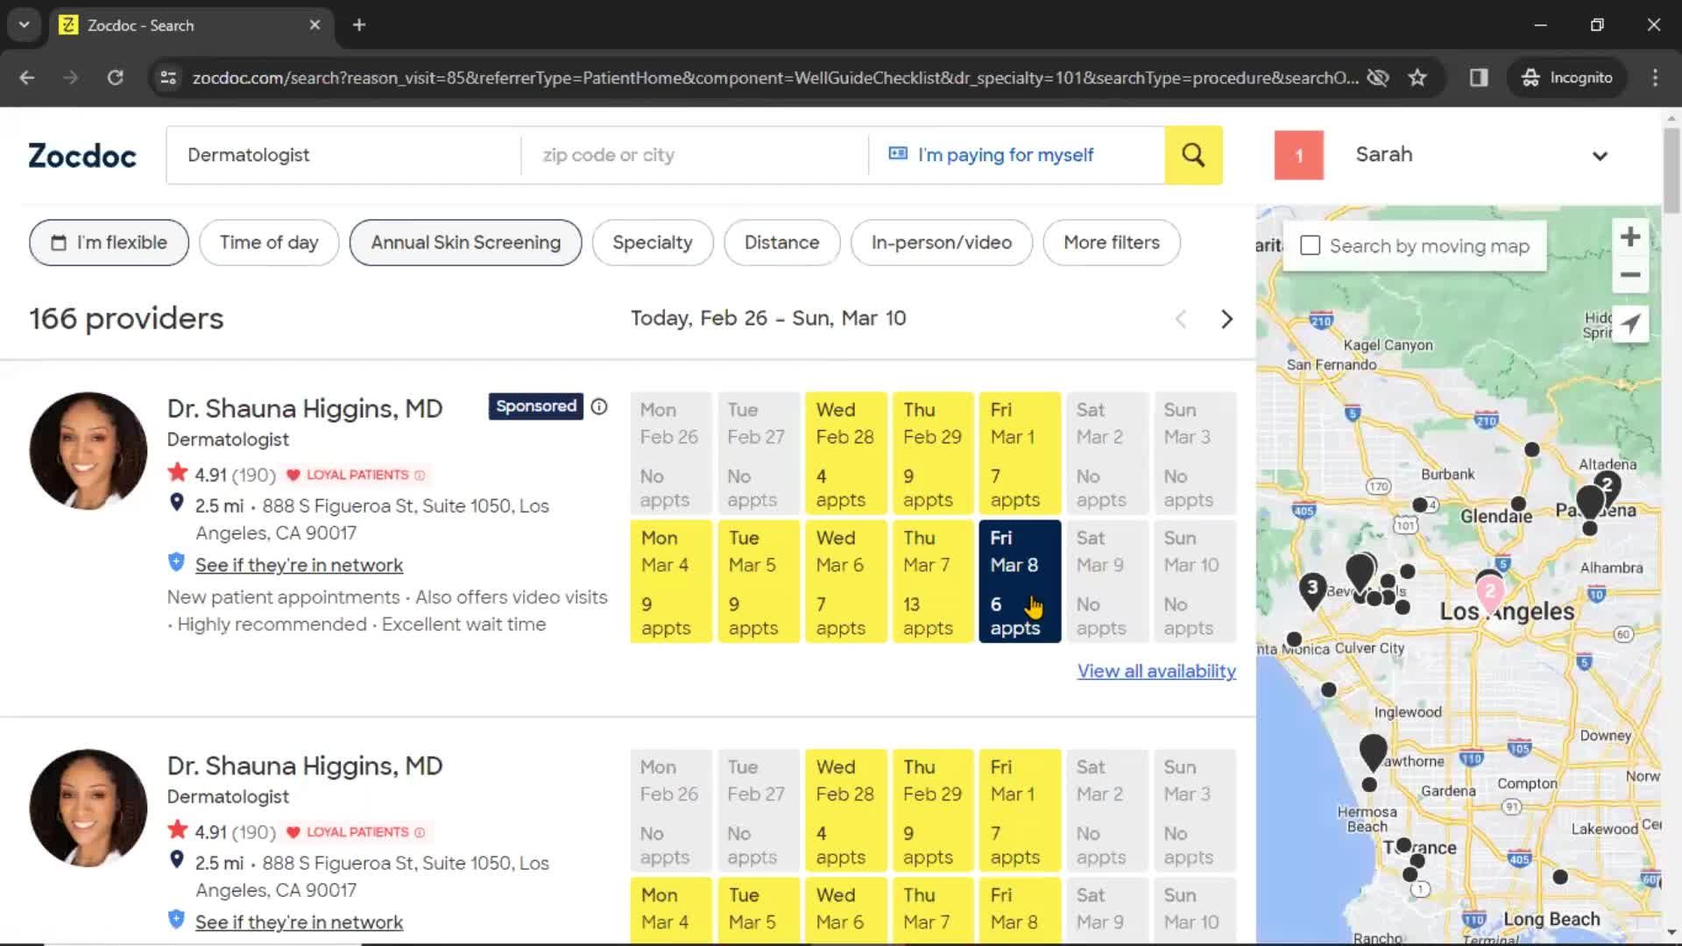Click next week navigation arrow
The width and height of the screenshot is (1682, 946).
tap(1228, 319)
